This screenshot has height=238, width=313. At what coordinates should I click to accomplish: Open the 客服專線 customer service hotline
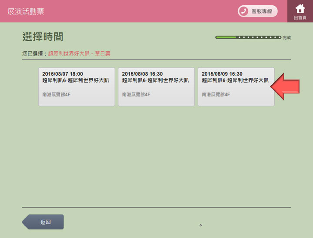pyautogui.click(x=258, y=11)
